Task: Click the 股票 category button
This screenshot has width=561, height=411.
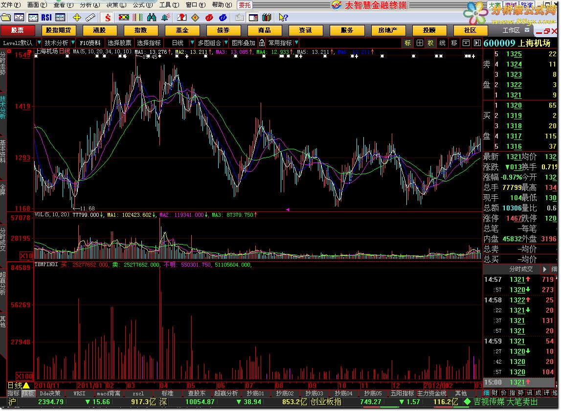Action: (18, 30)
